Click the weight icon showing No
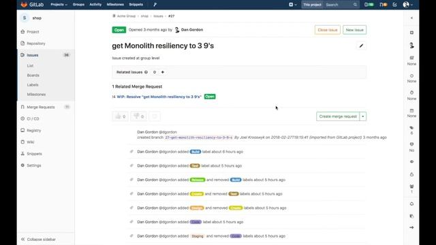The width and height of the screenshot is (436, 245). [411, 144]
